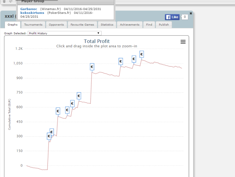Click the euro marker just above 750

(x=79, y=96)
